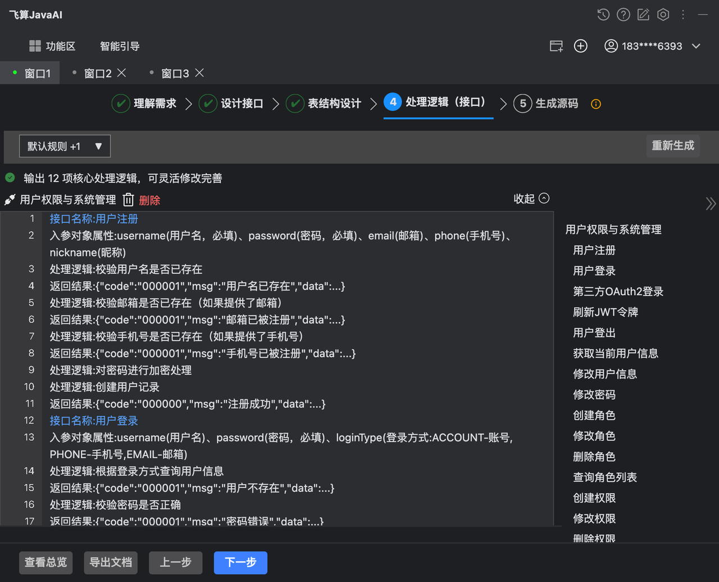Select 用户权限与系统管理 in the outline

pos(613,229)
